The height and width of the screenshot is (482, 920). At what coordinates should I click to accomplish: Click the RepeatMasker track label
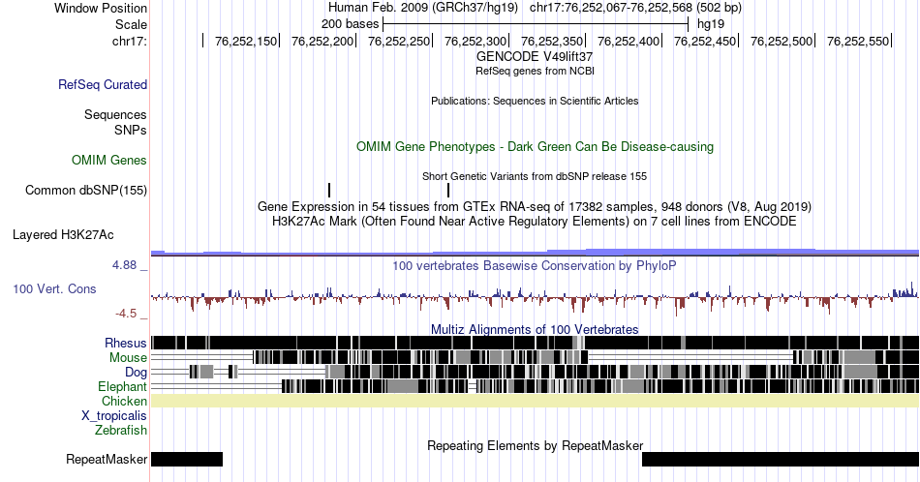(107, 459)
